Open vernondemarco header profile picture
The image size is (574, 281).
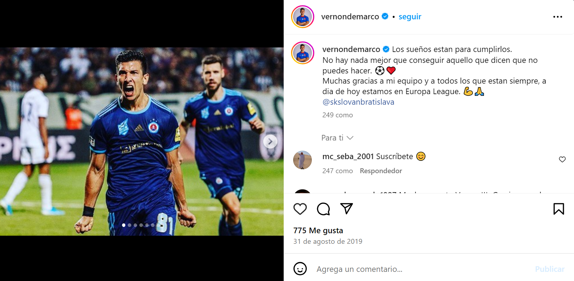click(303, 17)
